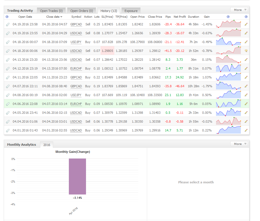The width and height of the screenshot is (260, 221).
Task: Edit the USDJPY trade closed 04.08.2016 02:00
Action: click(246, 95)
